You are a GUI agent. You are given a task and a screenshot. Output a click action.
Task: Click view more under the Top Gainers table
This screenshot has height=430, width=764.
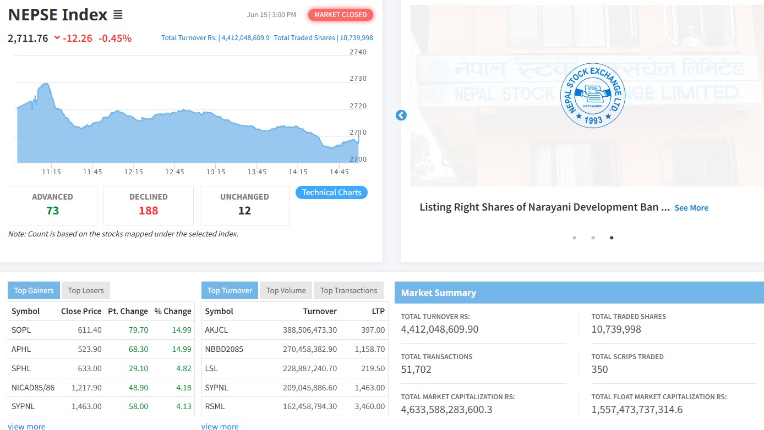coord(26,426)
